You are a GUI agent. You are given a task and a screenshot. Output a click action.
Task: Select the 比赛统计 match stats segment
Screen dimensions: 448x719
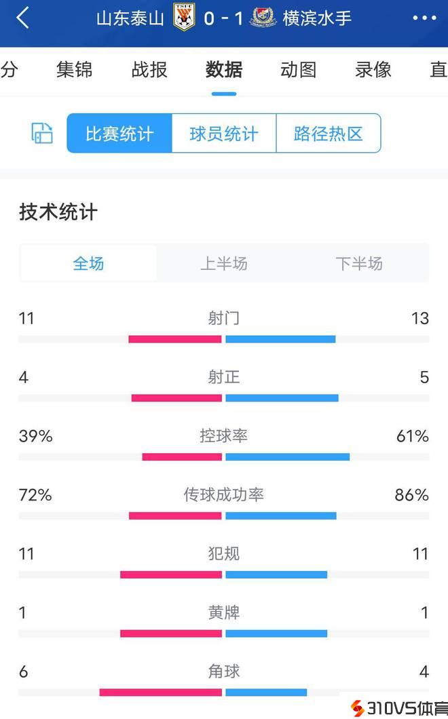[119, 133]
